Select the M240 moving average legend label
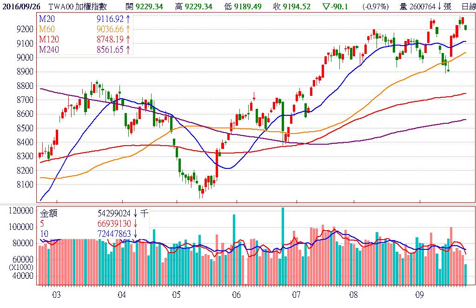The width and height of the screenshot is (476, 308). 49,49
